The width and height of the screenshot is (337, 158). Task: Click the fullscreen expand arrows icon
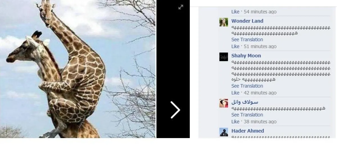[181, 7]
